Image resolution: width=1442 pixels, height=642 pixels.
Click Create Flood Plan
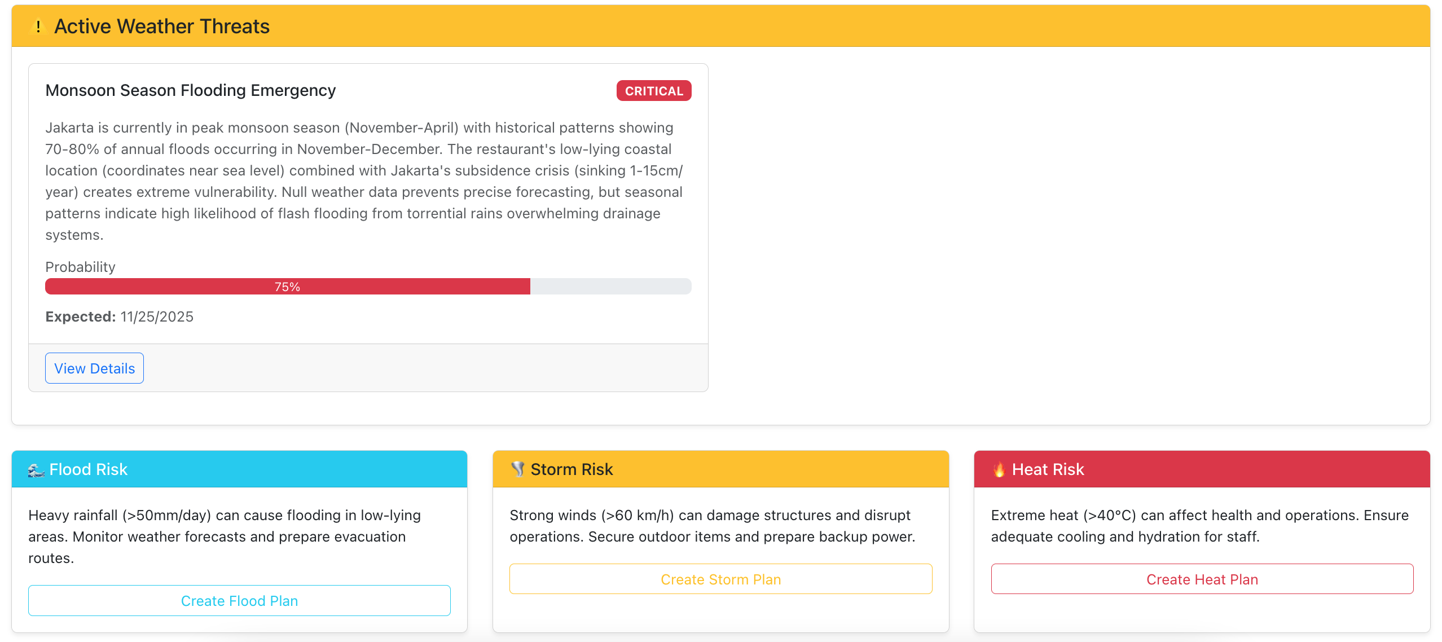[239, 601]
